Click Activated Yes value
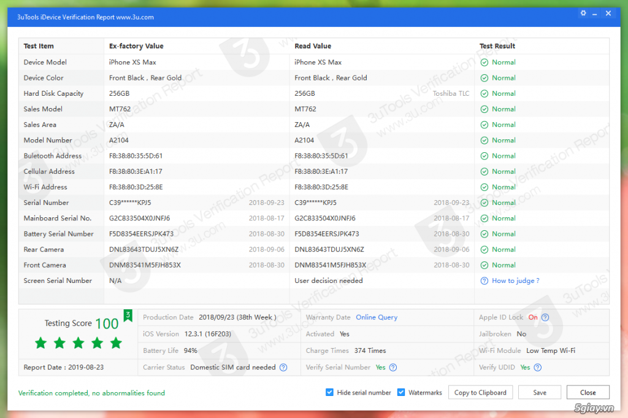 pos(345,335)
